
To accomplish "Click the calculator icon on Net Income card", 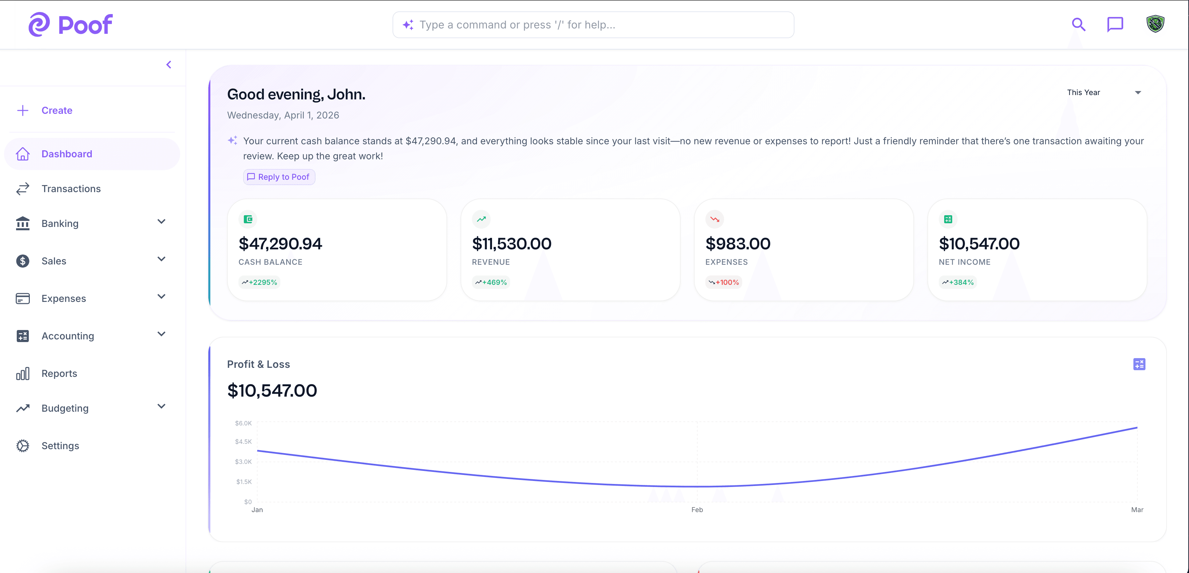I will pyautogui.click(x=948, y=219).
